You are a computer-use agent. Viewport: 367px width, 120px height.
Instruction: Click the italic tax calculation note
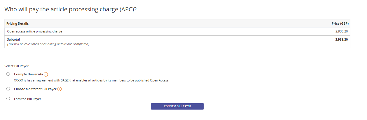click(x=48, y=44)
